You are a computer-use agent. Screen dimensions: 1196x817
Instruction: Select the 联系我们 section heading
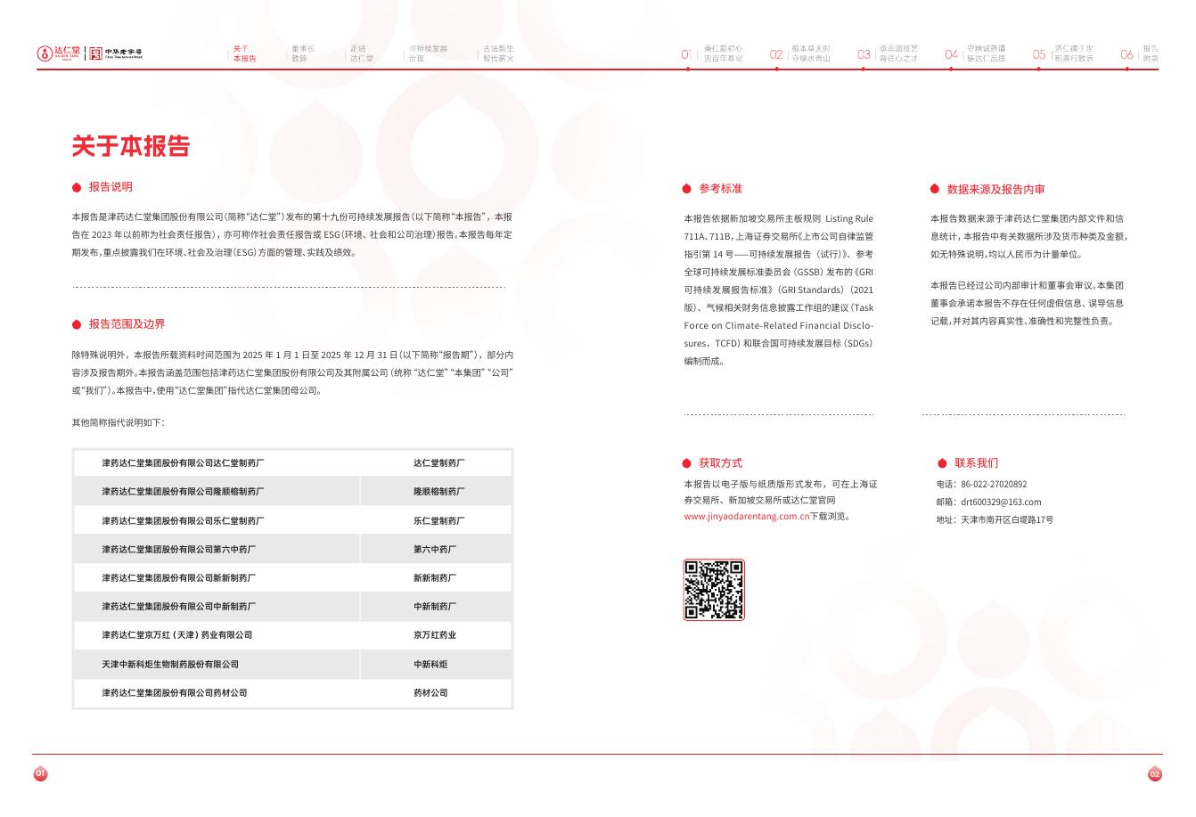point(977,463)
